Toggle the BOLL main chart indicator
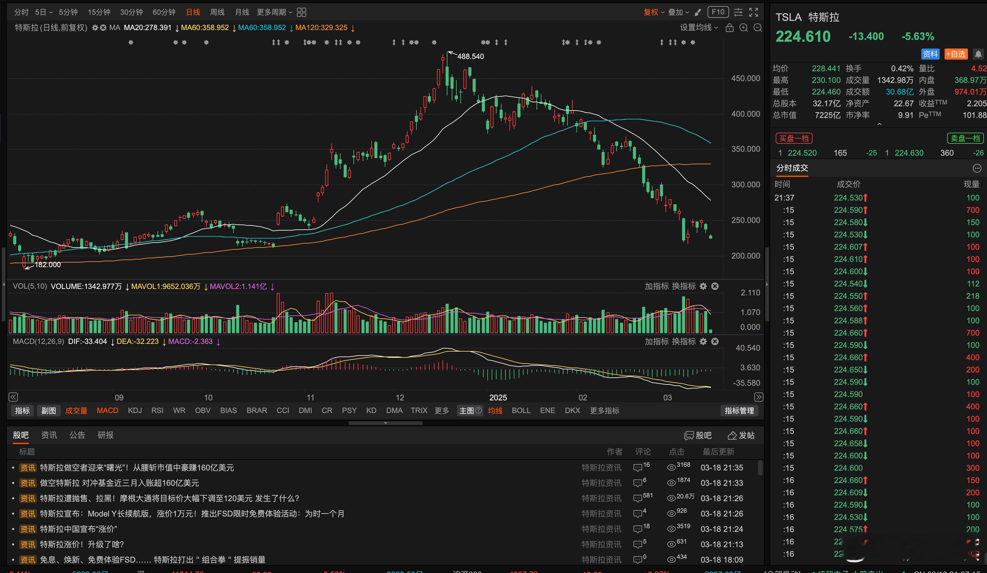The height and width of the screenshot is (573, 987). (521, 411)
